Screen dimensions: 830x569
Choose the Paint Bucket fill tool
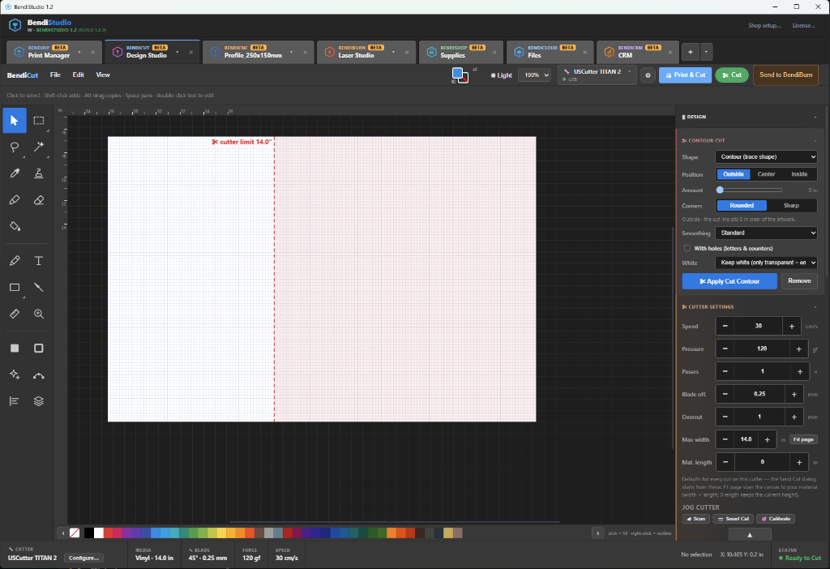(x=15, y=226)
